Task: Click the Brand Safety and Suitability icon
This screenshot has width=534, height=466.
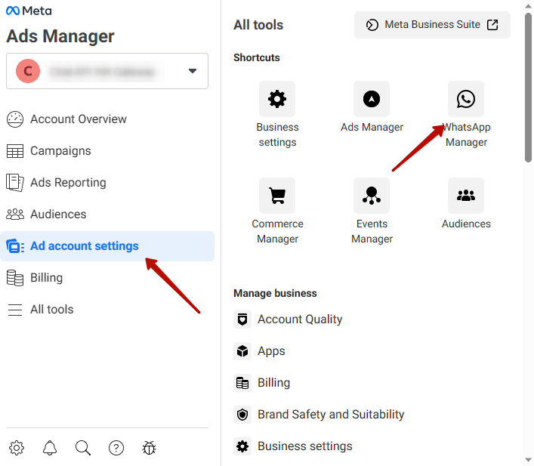Action: (242, 414)
